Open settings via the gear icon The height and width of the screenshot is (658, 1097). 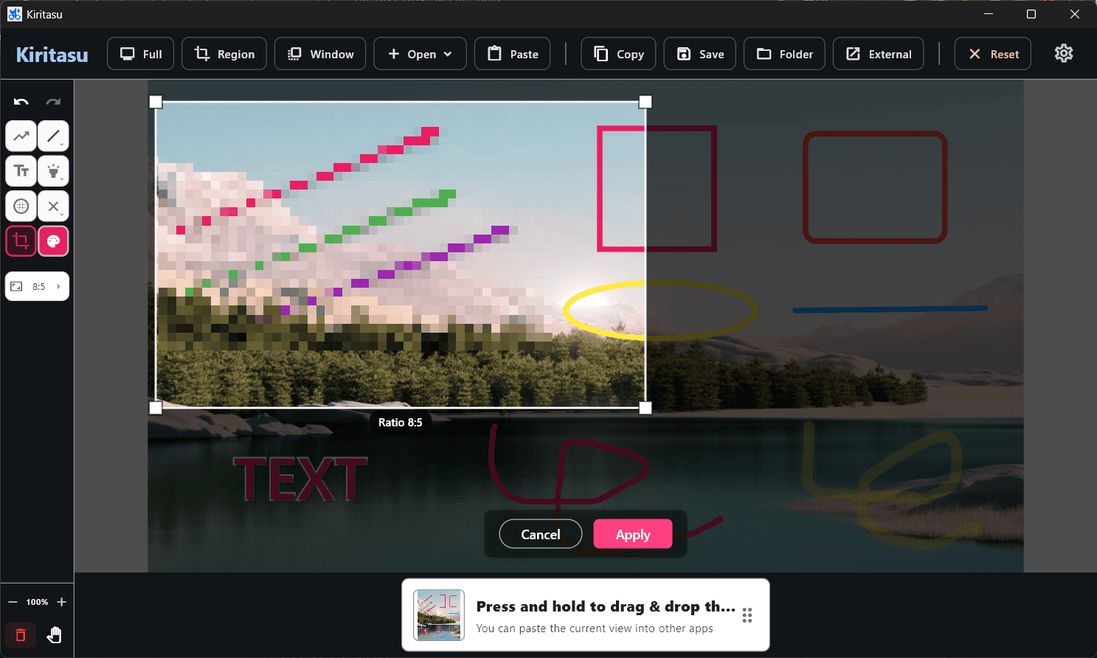(x=1063, y=54)
